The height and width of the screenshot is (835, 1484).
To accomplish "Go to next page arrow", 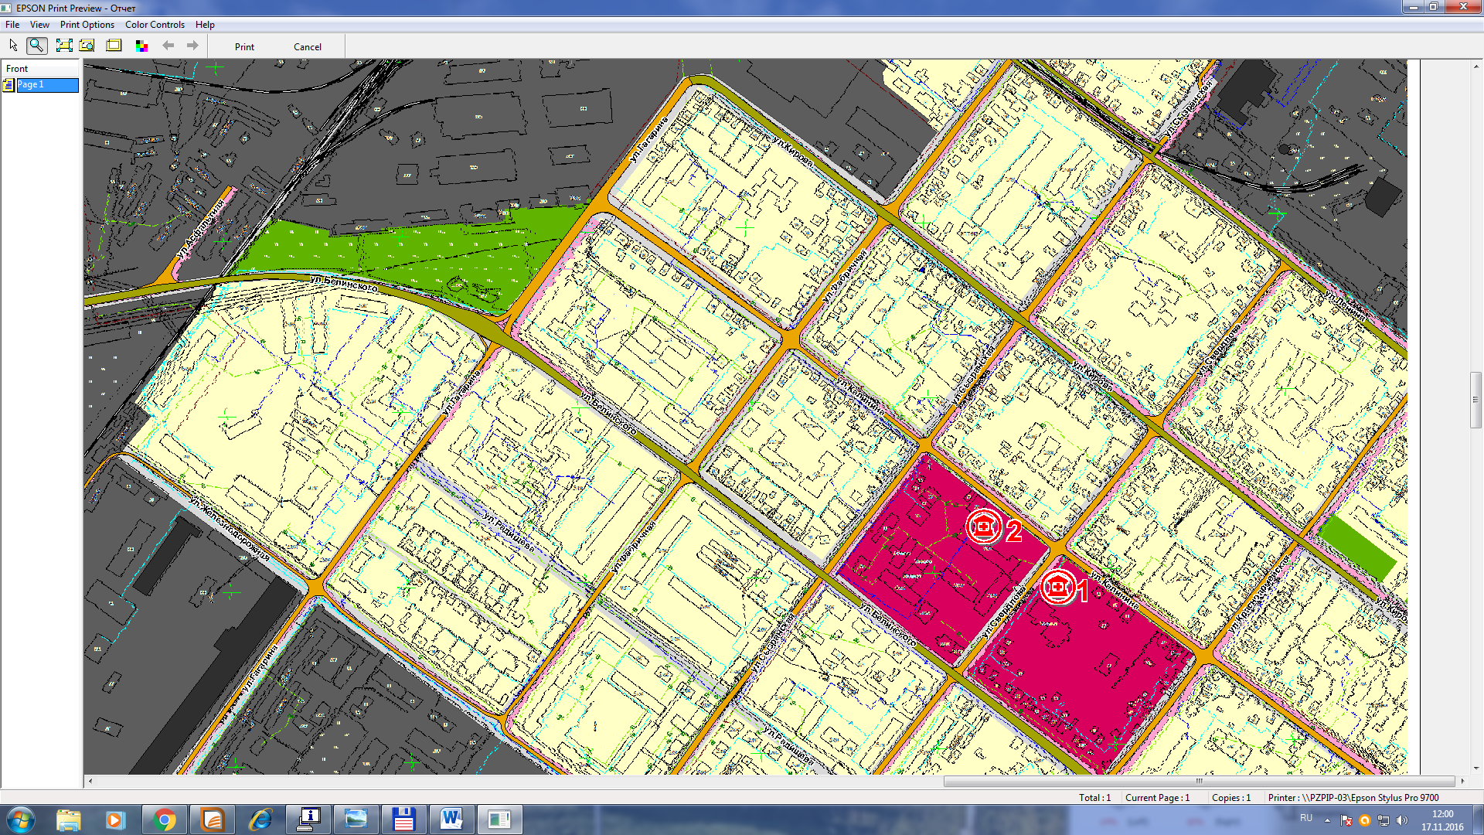I will click(x=192, y=46).
